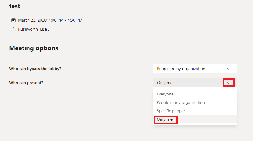Click the organizer person icon
The height and width of the screenshot is (141, 253).
coord(14,29)
